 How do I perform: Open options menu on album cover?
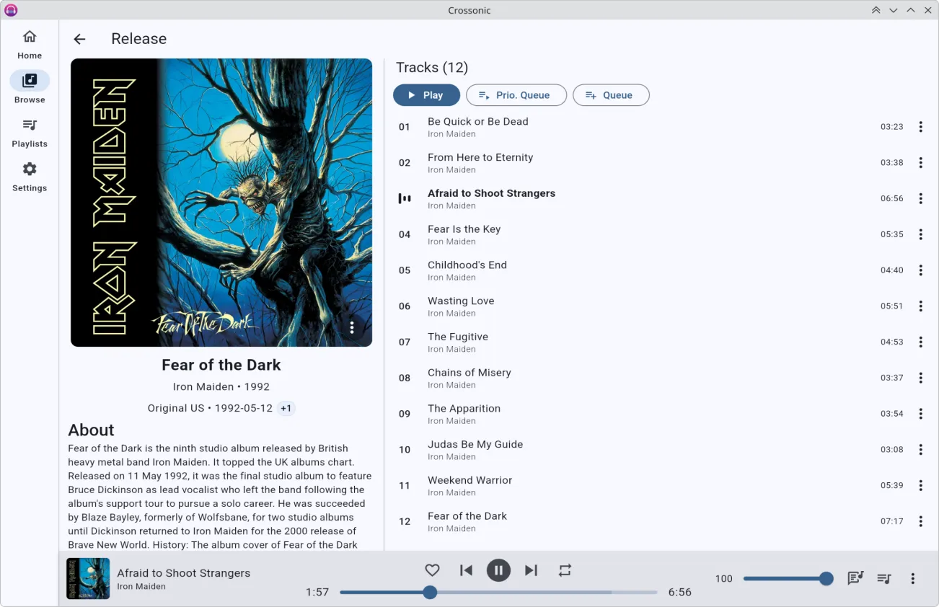coord(352,327)
